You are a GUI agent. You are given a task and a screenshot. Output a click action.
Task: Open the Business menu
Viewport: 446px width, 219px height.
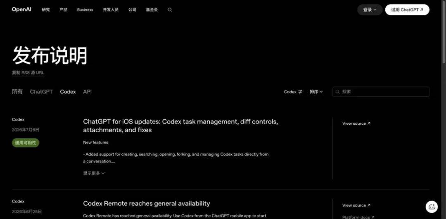tap(85, 10)
